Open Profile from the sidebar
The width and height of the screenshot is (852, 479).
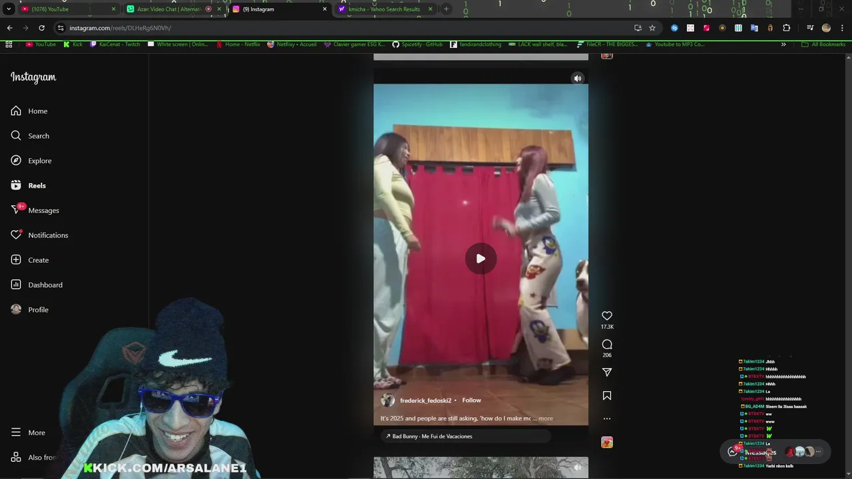coord(30,309)
